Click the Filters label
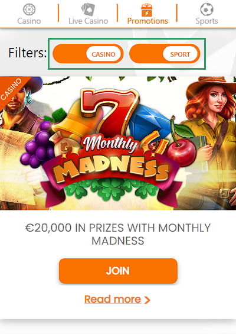This screenshot has width=236, height=334. (x=27, y=53)
